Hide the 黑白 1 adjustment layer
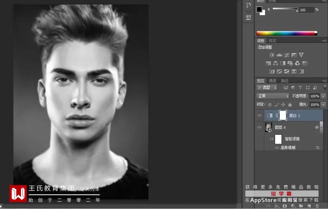 [x=259, y=115]
